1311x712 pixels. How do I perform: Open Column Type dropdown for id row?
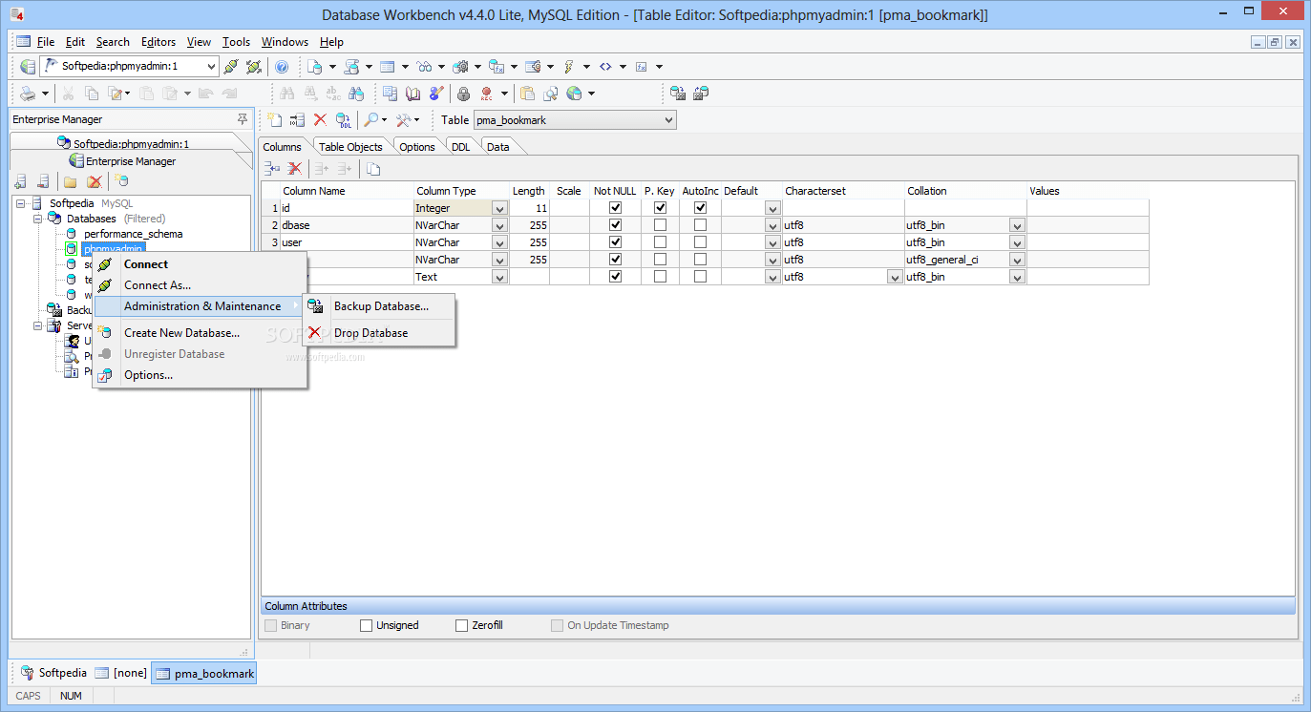point(499,209)
